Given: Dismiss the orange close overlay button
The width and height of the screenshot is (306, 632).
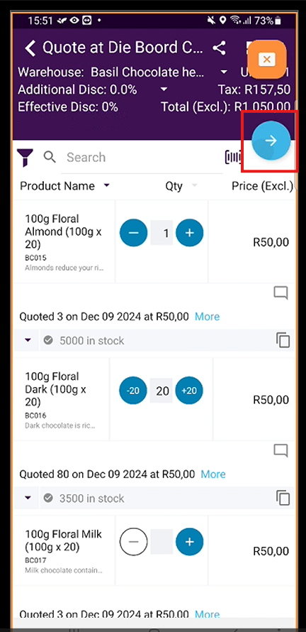Looking at the screenshot, I should pos(266,60).
